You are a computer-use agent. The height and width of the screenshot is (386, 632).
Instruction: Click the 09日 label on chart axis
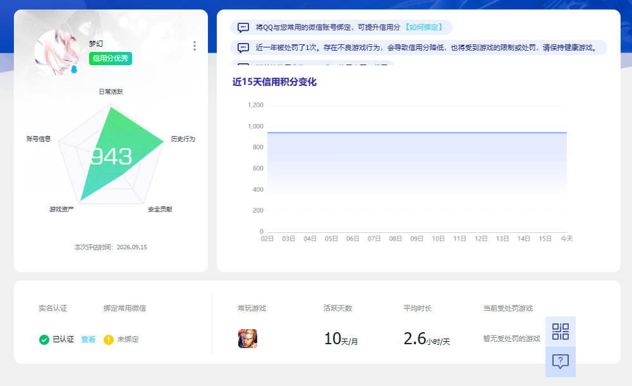[x=416, y=239]
